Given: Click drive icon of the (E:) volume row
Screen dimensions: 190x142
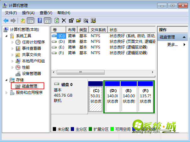Looking at the screenshot, I should pos(54,47).
